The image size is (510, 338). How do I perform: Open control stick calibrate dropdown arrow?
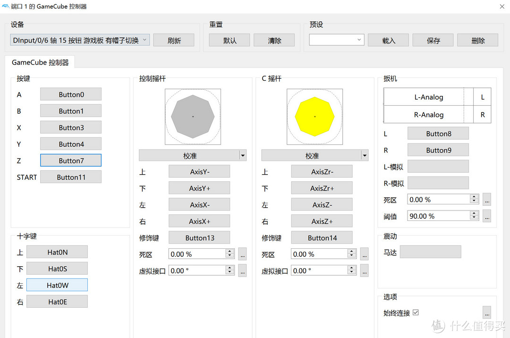click(x=243, y=156)
